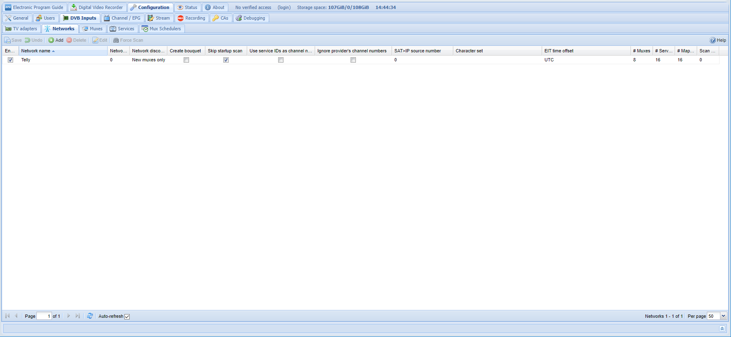
Task: Click the Add network icon
Action: (51, 40)
